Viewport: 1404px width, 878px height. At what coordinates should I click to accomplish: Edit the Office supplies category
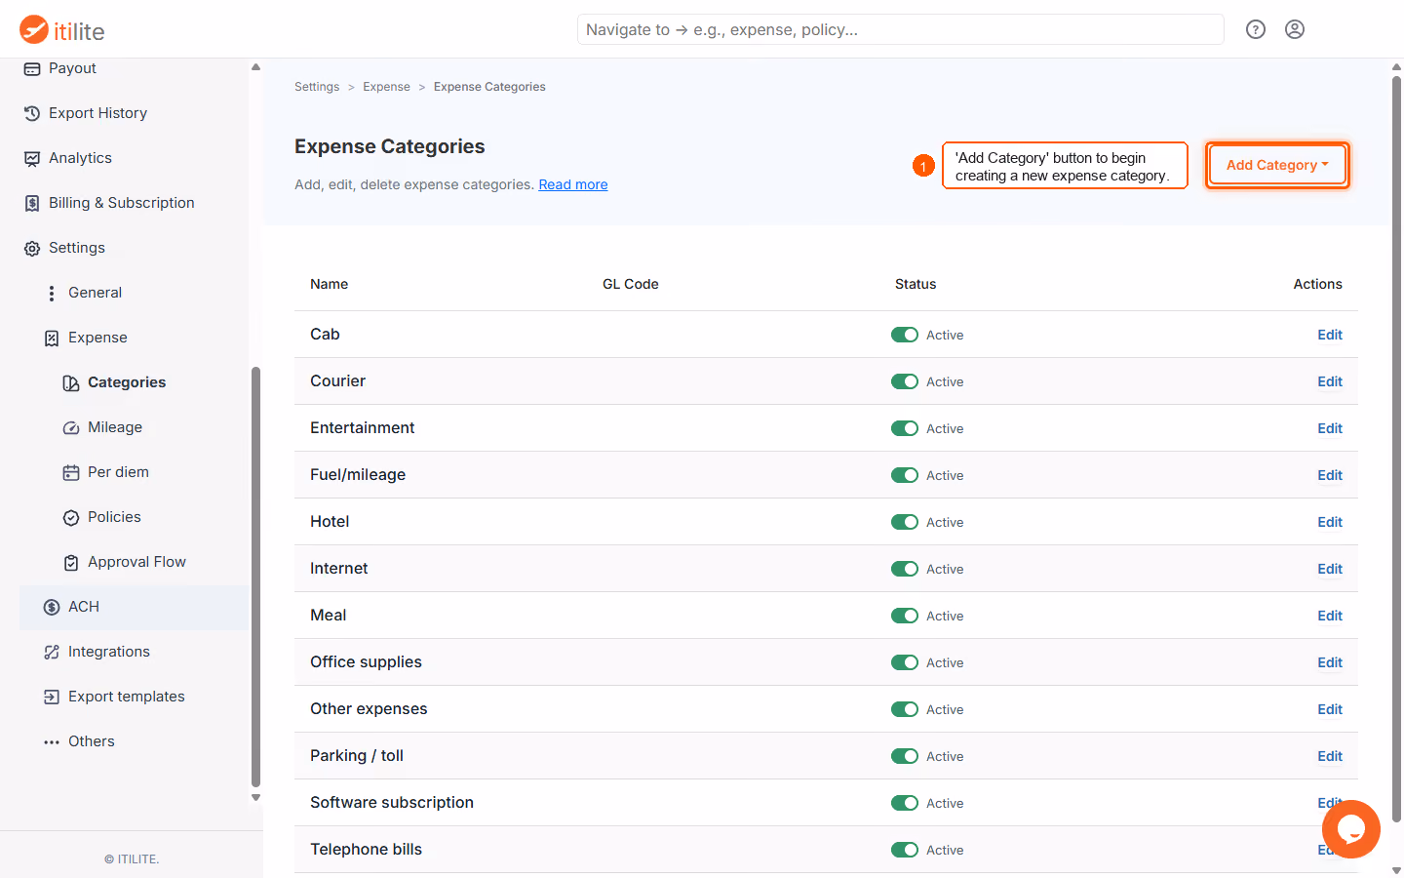[1330, 662]
